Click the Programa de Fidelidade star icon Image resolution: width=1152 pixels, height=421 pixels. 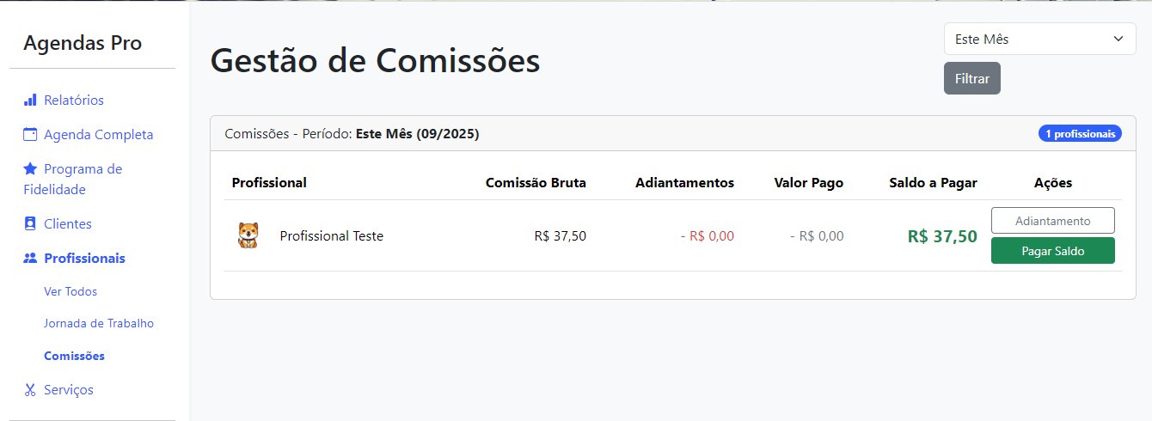(30, 169)
